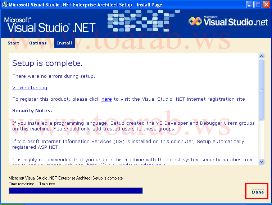Click the paragraph about registered ASP.NET
The width and height of the screenshot is (272, 205).
pyautogui.click(x=128, y=144)
